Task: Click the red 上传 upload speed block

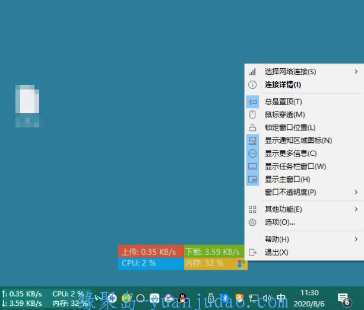Action: point(150,251)
